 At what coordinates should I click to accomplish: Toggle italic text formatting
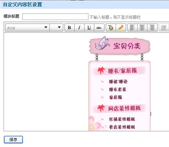point(79,28)
